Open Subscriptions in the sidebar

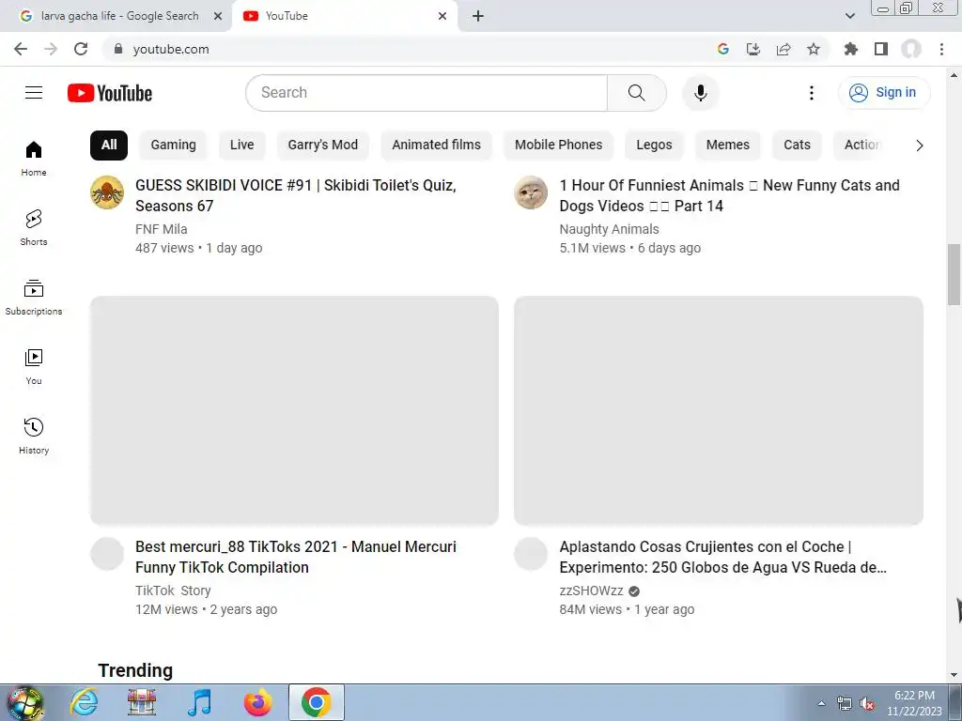click(34, 298)
